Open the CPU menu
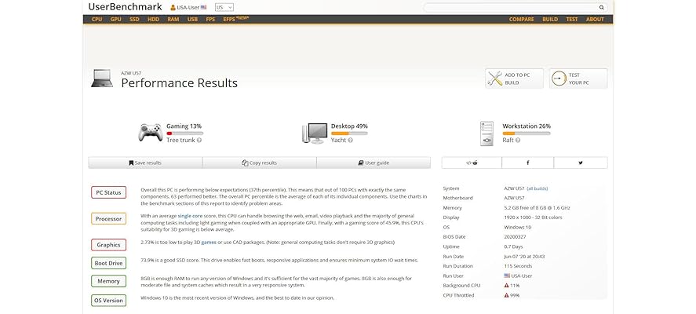The width and height of the screenshot is (696, 314). point(97,20)
